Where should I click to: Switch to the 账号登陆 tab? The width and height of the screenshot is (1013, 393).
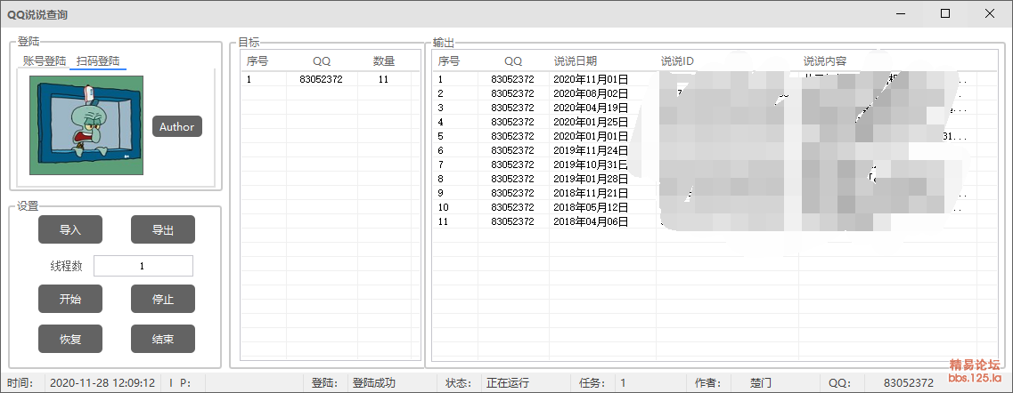(x=45, y=61)
